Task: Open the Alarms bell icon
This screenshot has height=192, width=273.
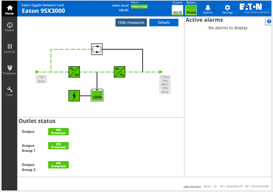Action: [x=208, y=9]
